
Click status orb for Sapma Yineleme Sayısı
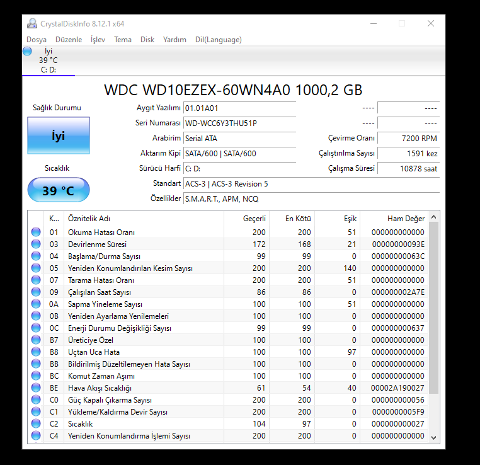click(x=36, y=304)
